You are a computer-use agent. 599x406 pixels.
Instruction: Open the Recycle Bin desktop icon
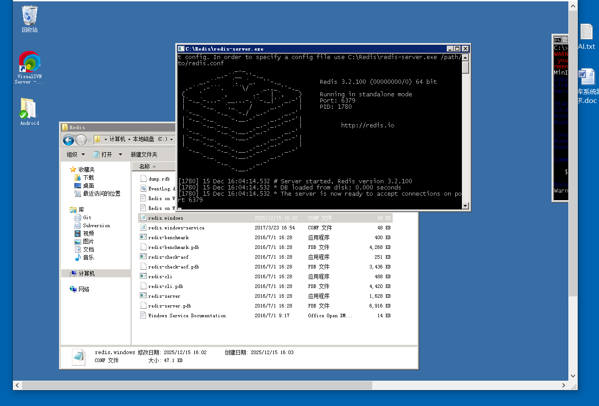click(x=30, y=19)
